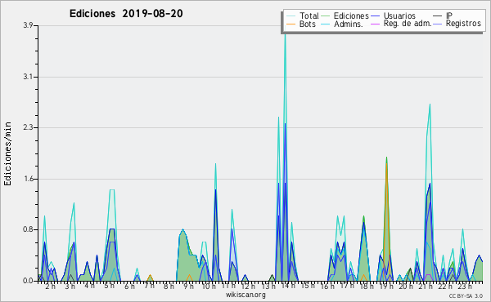Click the tallest Total peak near 14 h
This screenshot has height=302, width=491.
(285, 35)
